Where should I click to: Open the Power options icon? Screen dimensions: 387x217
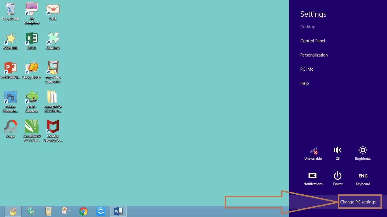click(x=338, y=179)
